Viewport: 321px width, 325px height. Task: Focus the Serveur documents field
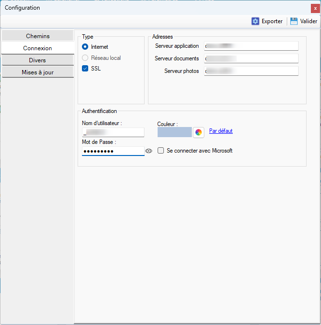251,58
